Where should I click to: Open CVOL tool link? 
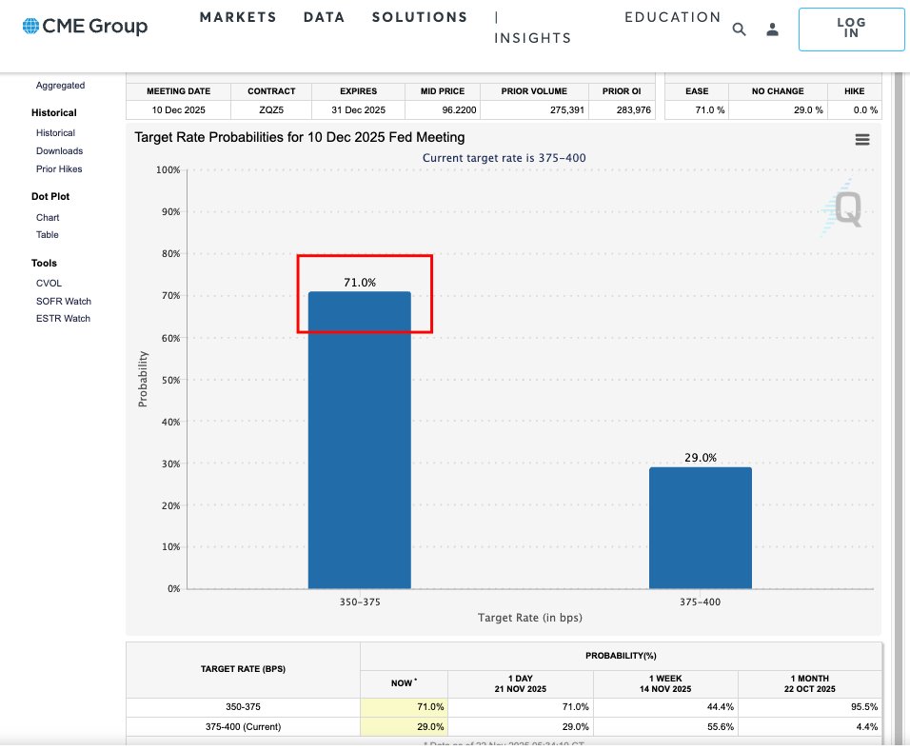pyautogui.click(x=49, y=284)
